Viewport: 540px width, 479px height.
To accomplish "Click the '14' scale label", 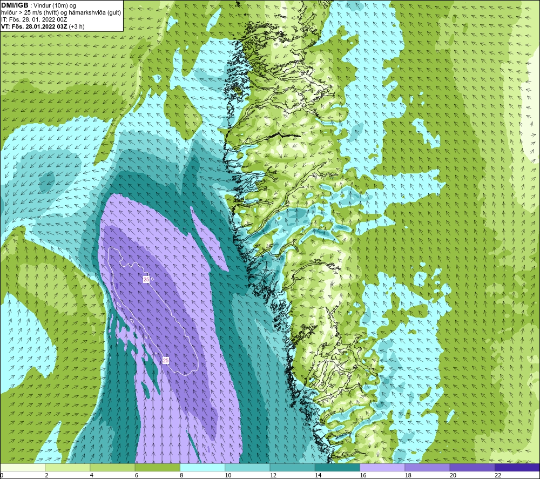I will tap(318, 475).
